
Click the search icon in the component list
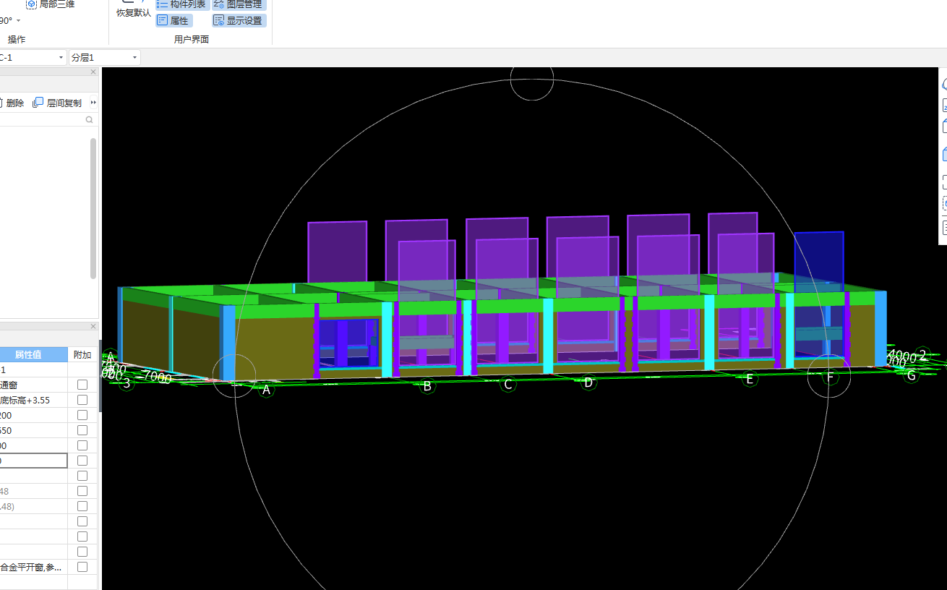[x=90, y=120]
